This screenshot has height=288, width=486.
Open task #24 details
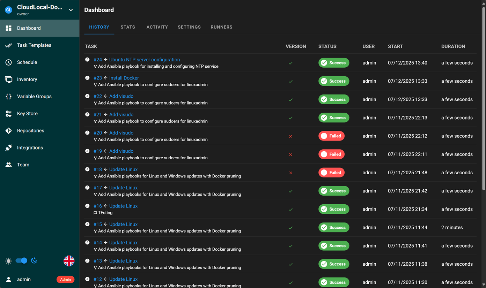click(98, 60)
